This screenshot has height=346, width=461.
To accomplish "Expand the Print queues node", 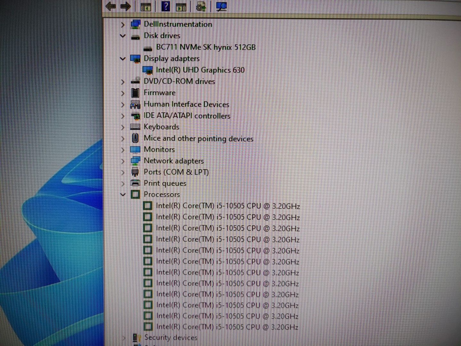I will click(x=123, y=184).
